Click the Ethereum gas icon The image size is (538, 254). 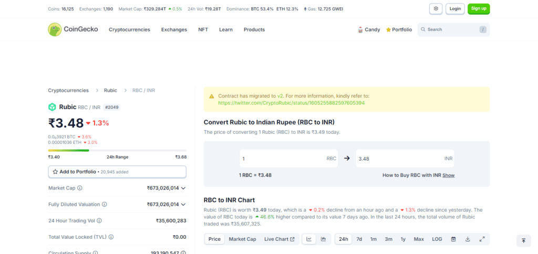[x=305, y=9]
